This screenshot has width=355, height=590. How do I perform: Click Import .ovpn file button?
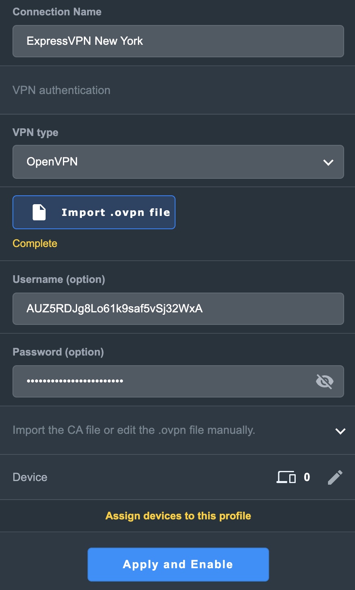(94, 212)
